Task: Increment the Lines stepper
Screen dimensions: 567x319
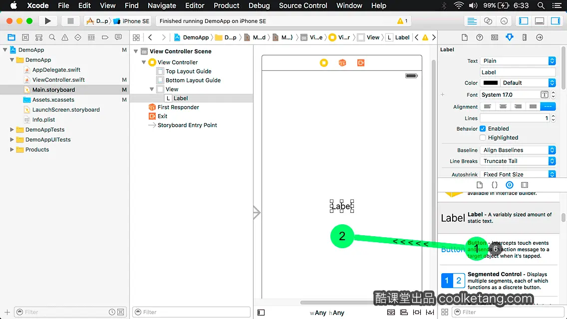Action: pyautogui.click(x=553, y=116)
